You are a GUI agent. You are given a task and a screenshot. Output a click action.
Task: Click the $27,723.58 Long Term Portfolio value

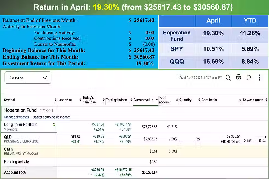pos(150,127)
